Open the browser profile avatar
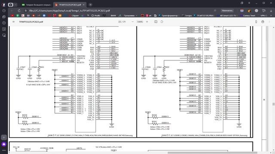This screenshot has width=275, height=154. pyautogui.click(x=4, y=5)
